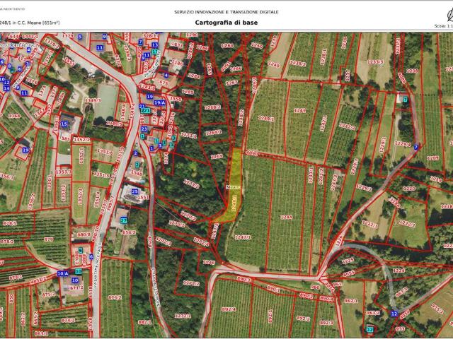Select parcel label 892/4
The width and height of the screenshot is (453, 339).
(x=229, y=309)
